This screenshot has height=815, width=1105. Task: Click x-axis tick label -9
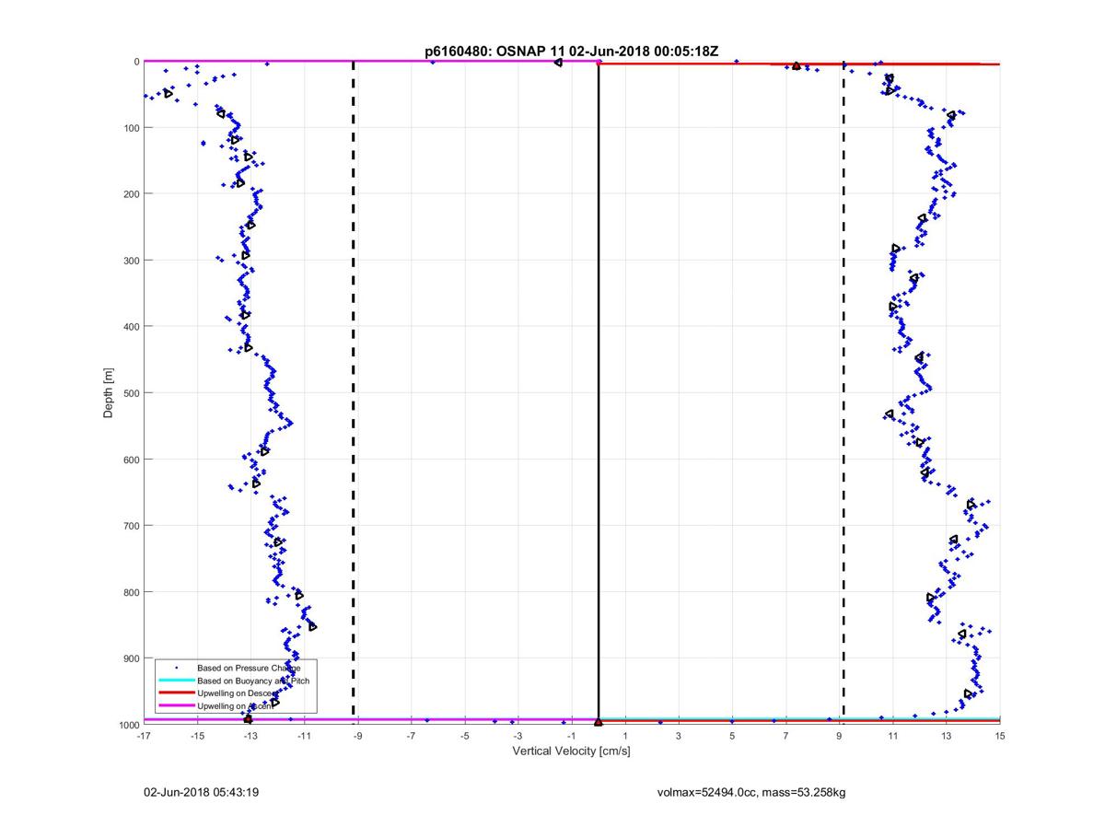pos(357,736)
